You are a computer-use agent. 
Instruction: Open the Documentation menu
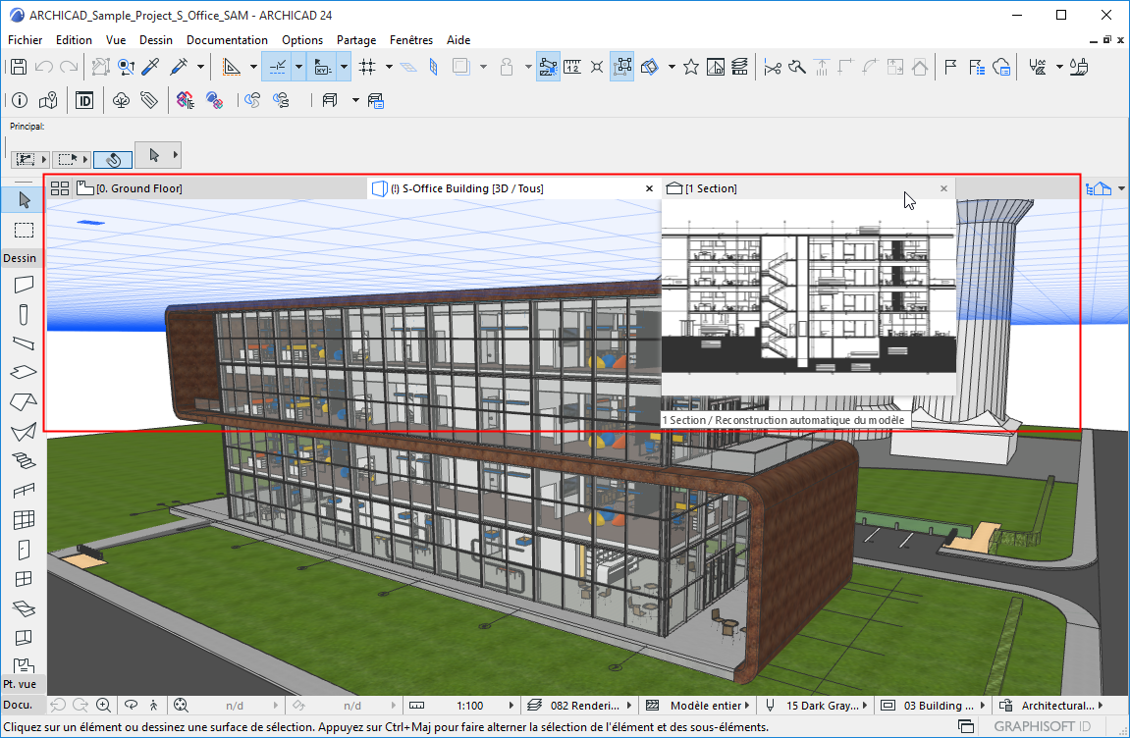pos(227,40)
